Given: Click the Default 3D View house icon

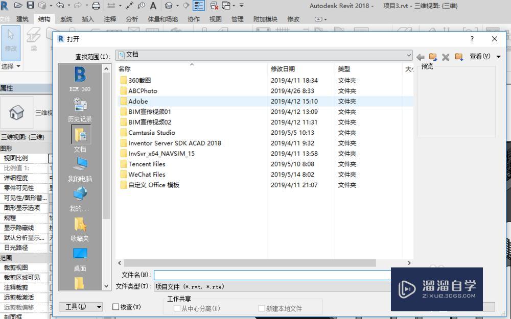Looking at the screenshot, I should pos(169,5).
